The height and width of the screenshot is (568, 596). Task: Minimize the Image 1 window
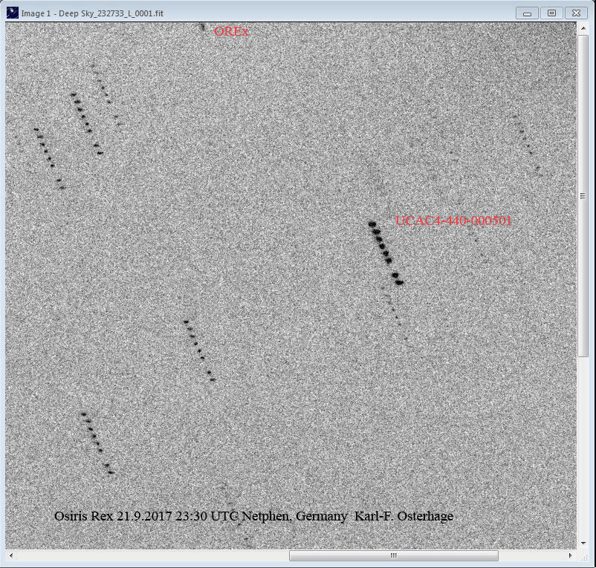[x=528, y=13]
